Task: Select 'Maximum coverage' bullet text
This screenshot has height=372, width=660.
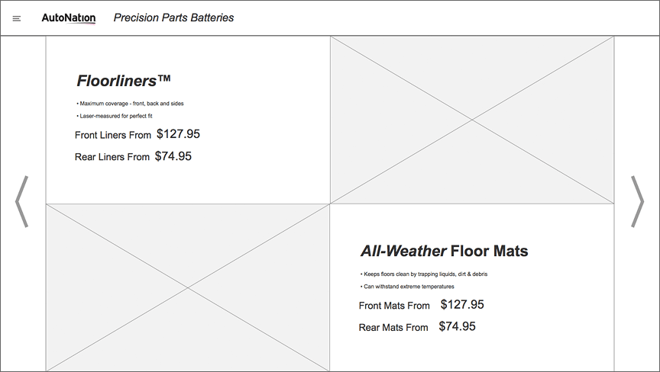Action: [x=130, y=103]
